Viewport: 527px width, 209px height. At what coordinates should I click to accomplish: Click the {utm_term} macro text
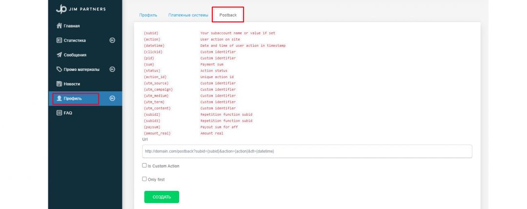(154, 102)
